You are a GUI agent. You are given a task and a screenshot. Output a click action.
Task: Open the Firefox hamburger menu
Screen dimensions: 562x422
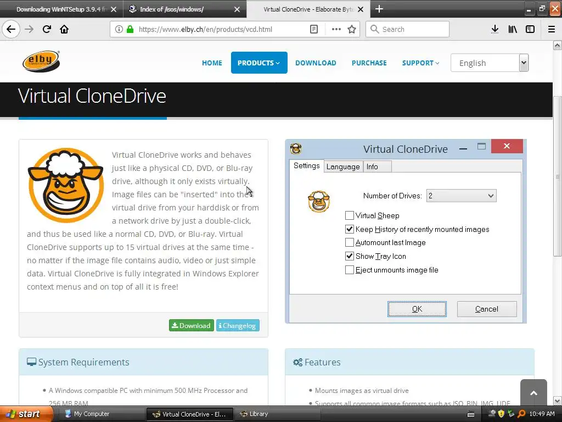point(552,29)
